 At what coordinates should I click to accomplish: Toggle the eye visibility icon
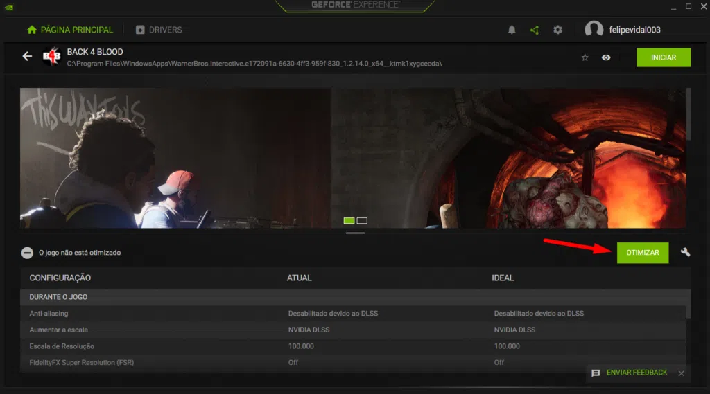coord(606,57)
